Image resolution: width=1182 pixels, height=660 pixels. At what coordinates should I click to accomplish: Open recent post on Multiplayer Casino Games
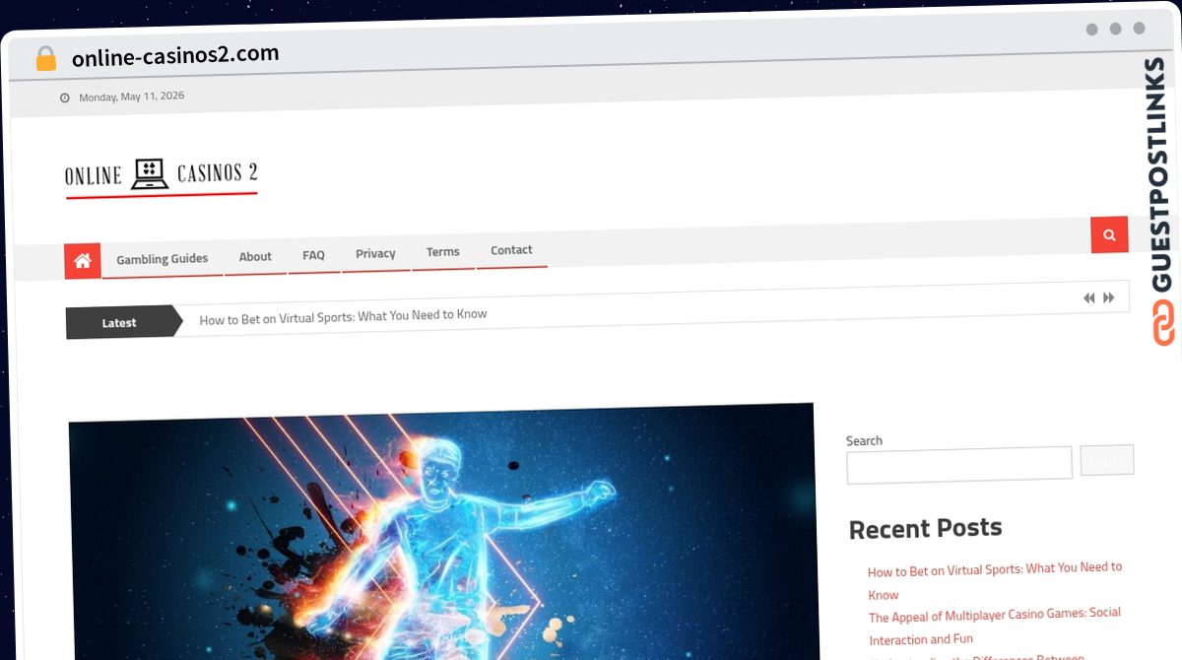(995, 626)
